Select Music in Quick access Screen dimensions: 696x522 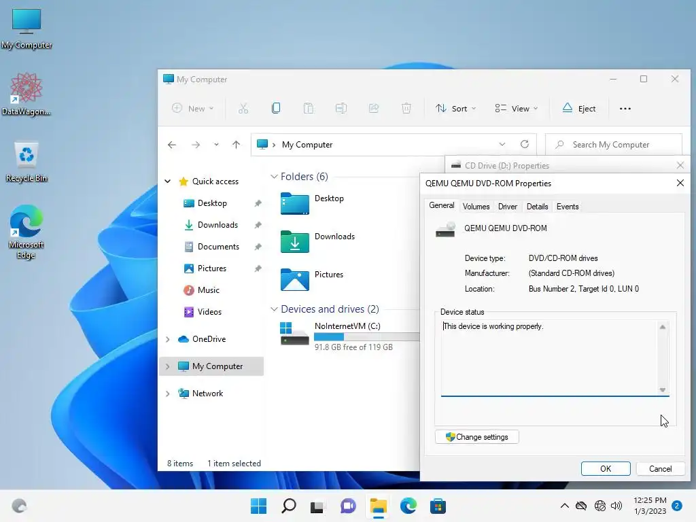tap(201, 290)
